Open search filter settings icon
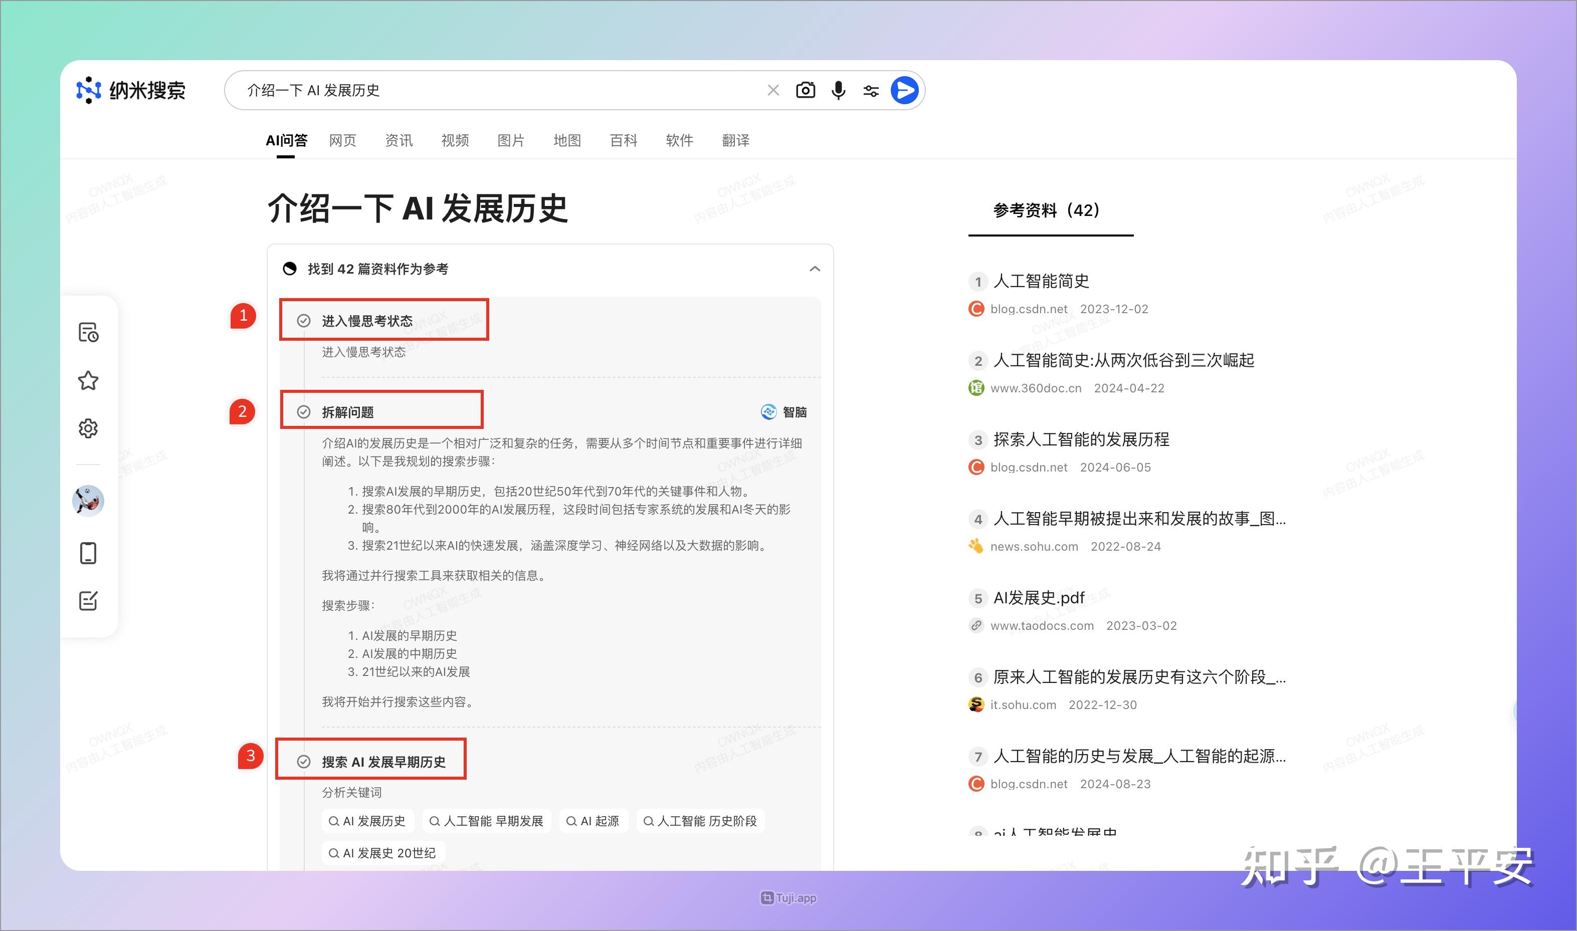The width and height of the screenshot is (1577, 931). [x=871, y=91]
